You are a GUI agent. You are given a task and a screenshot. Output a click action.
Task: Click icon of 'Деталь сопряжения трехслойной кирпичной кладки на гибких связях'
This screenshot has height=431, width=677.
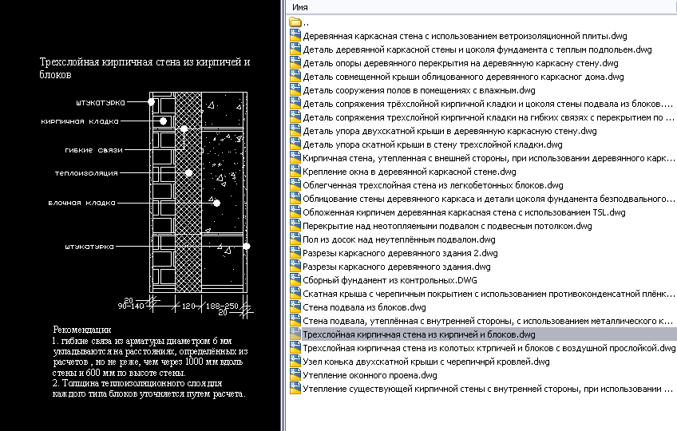295,117
